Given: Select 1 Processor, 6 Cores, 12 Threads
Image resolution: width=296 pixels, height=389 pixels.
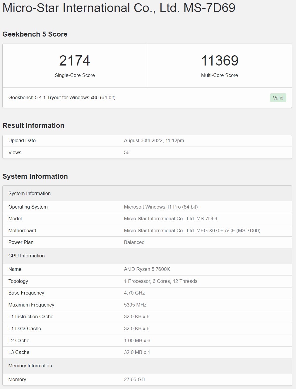Looking at the screenshot, I should (x=161, y=281).
